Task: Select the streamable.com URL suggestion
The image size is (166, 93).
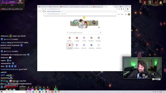Action: tap(80, 11)
